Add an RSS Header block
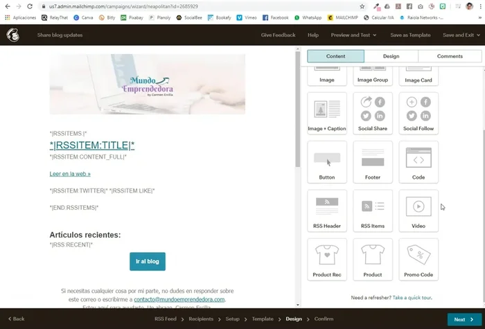Viewport: 485px width, 329px height. click(327, 211)
